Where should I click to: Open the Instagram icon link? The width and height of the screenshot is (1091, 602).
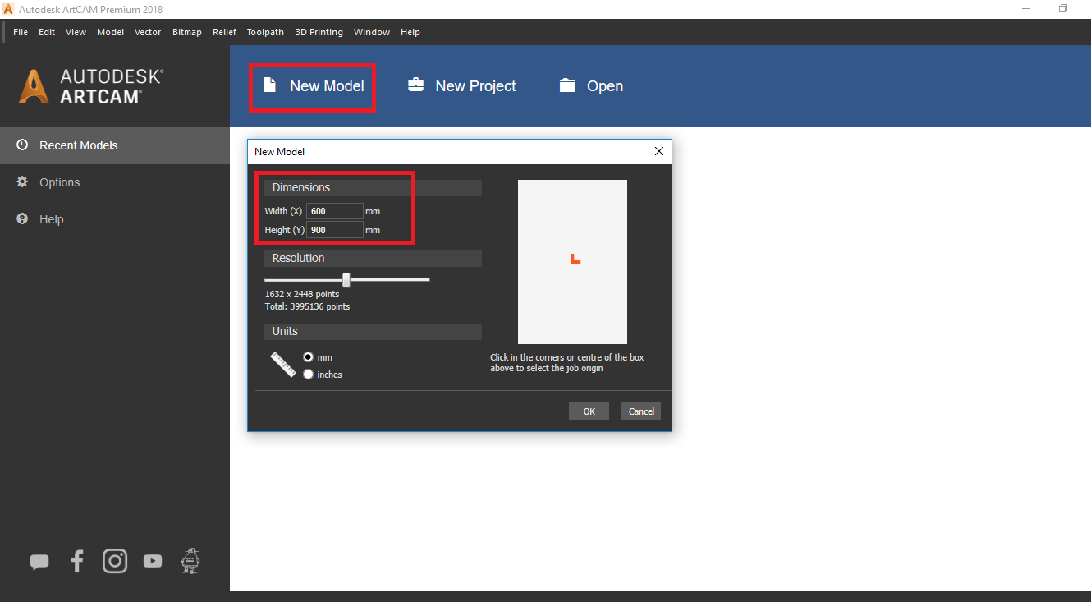coord(115,561)
